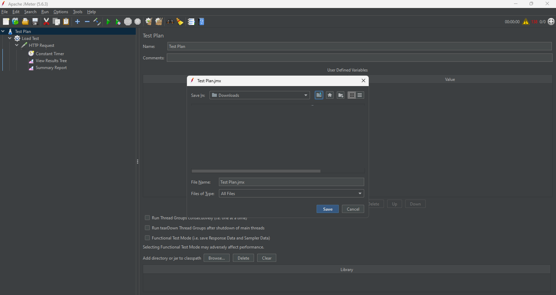The width and height of the screenshot is (556, 295).
Task: Collapse the HTTP Request tree node
Action: tap(17, 45)
